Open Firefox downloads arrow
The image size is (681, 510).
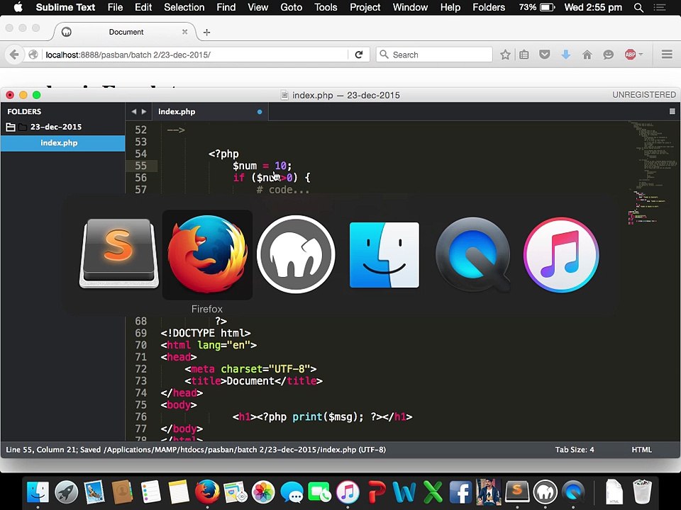[x=565, y=55]
